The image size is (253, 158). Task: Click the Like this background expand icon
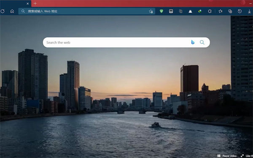pos(242,156)
